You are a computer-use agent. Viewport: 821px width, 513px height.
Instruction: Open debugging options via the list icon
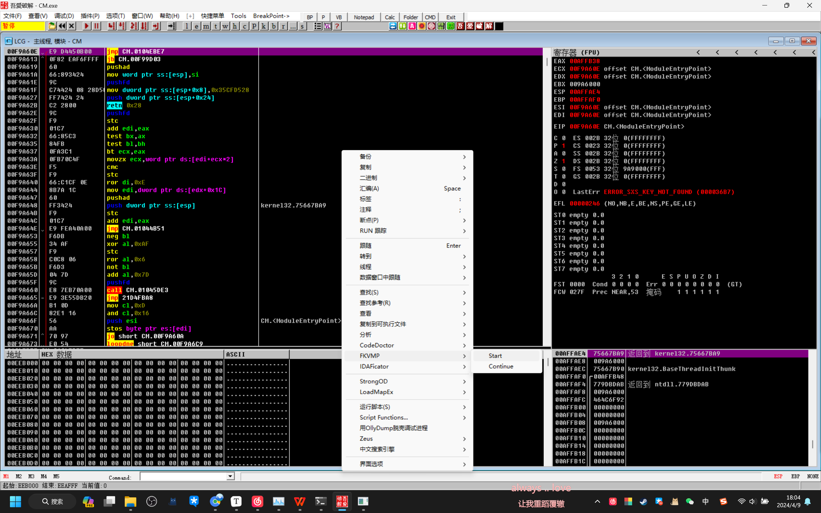click(317, 26)
